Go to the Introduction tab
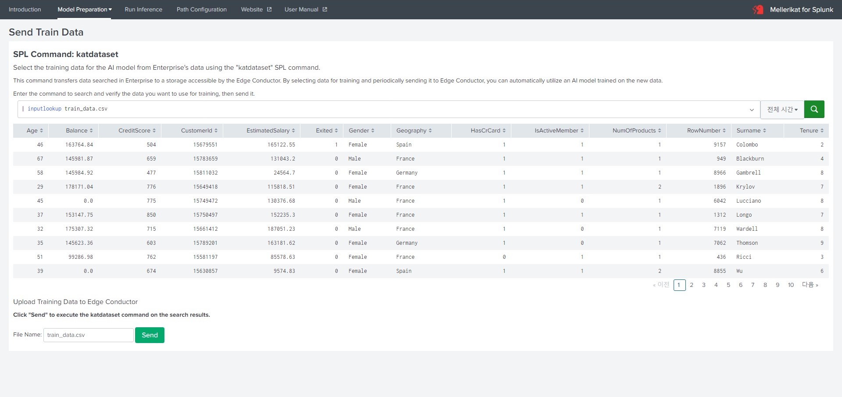842x397 pixels. pos(25,9)
